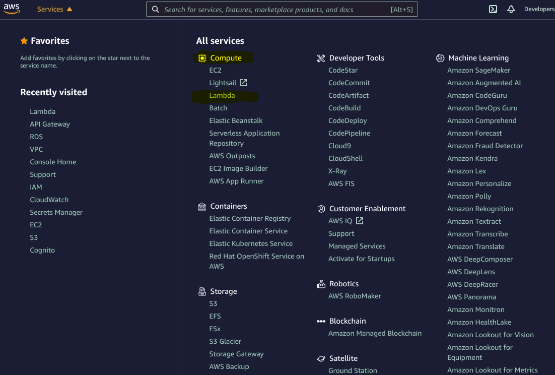
Task: Open Amazon SageMaker
Action: click(478, 70)
